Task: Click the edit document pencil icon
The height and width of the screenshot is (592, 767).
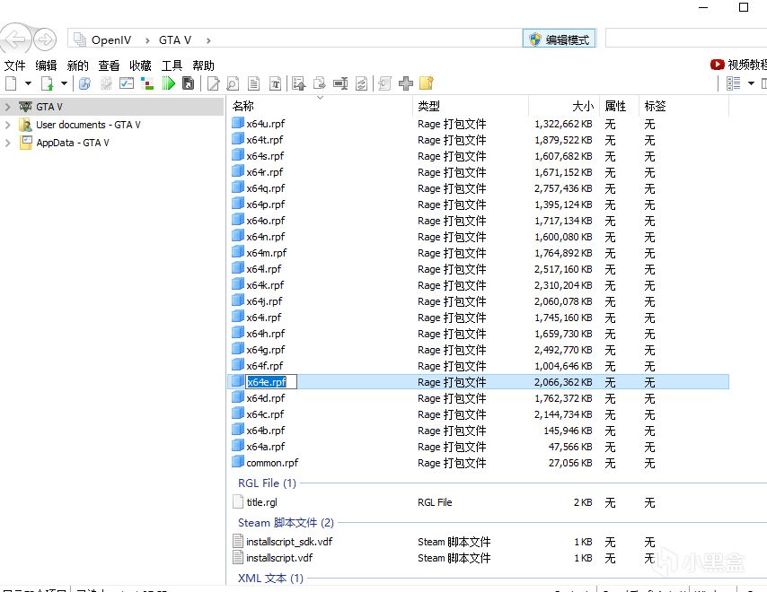Action: pyautogui.click(x=213, y=83)
